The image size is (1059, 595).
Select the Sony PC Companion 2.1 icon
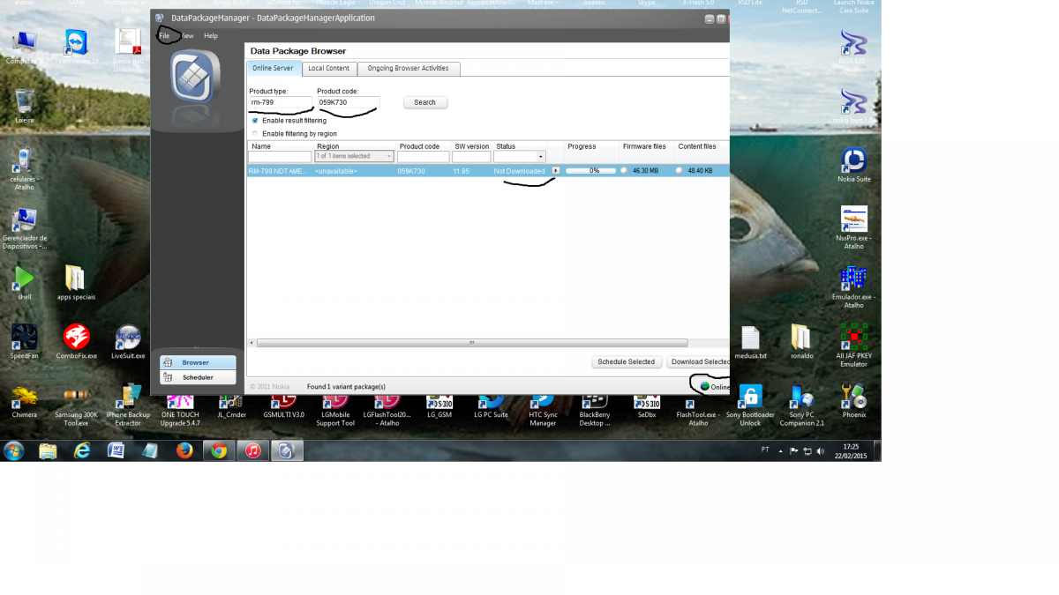[x=800, y=405]
